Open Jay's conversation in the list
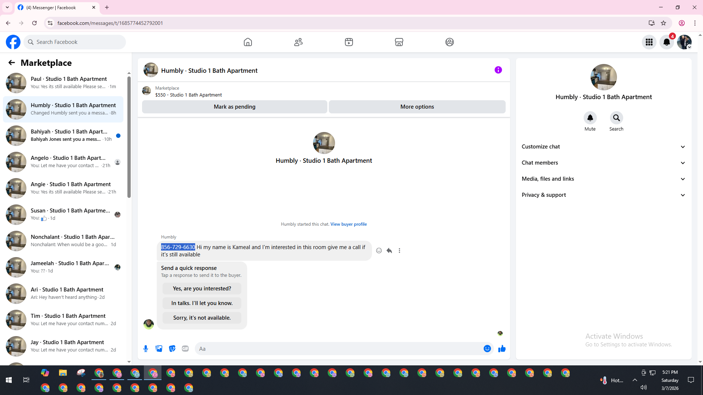The image size is (703, 395). (x=63, y=346)
